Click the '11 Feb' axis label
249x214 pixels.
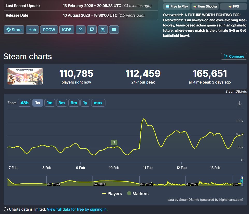coord(148,168)
